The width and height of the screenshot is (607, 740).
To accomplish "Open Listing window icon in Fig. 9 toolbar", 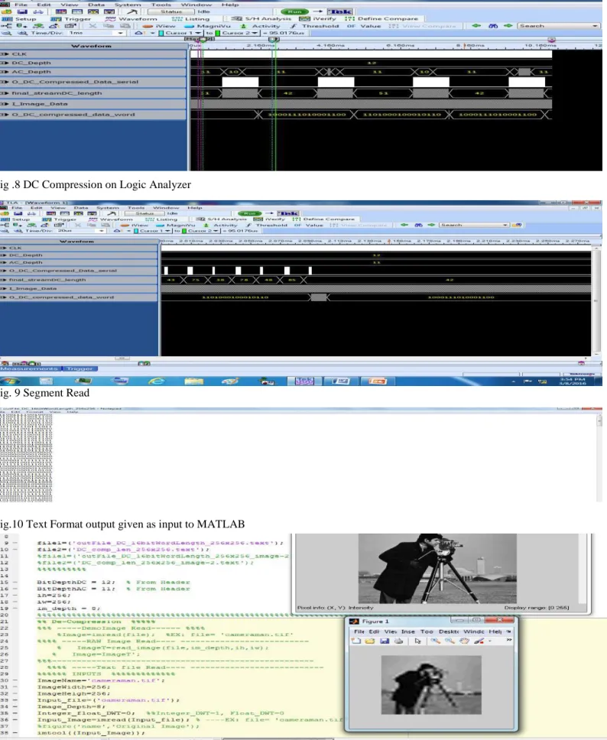I will point(161,219).
